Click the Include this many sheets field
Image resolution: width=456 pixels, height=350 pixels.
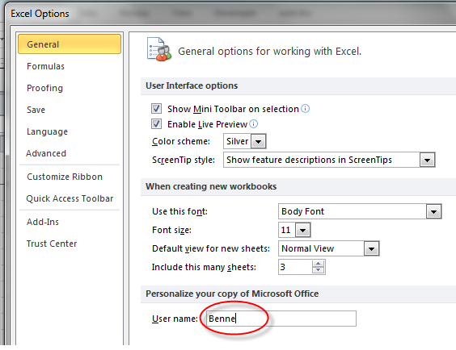click(x=295, y=267)
